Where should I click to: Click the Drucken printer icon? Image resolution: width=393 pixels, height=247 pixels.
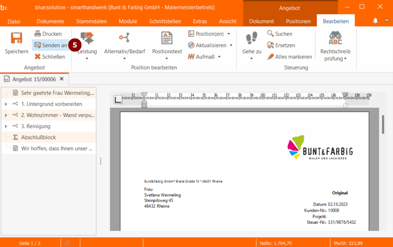point(38,34)
